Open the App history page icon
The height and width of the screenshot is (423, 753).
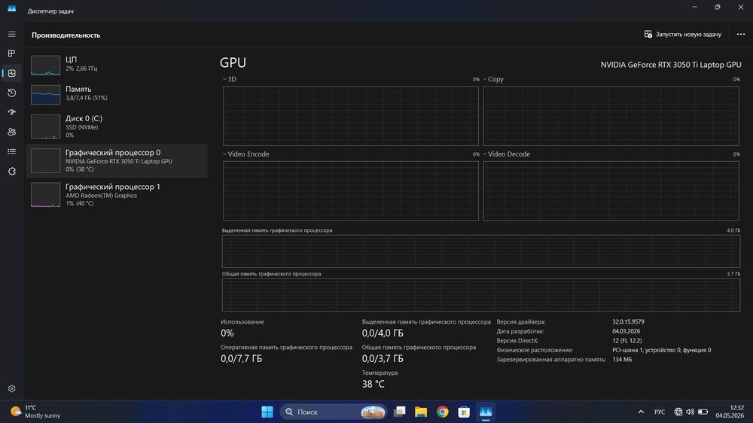pyautogui.click(x=11, y=93)
